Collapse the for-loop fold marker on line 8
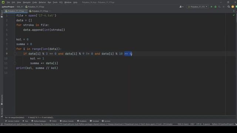237x133 pixels. pos(15,49)
